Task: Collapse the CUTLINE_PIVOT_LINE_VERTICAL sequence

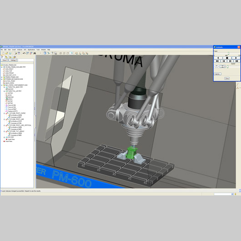Action: [x=4, y=125]
